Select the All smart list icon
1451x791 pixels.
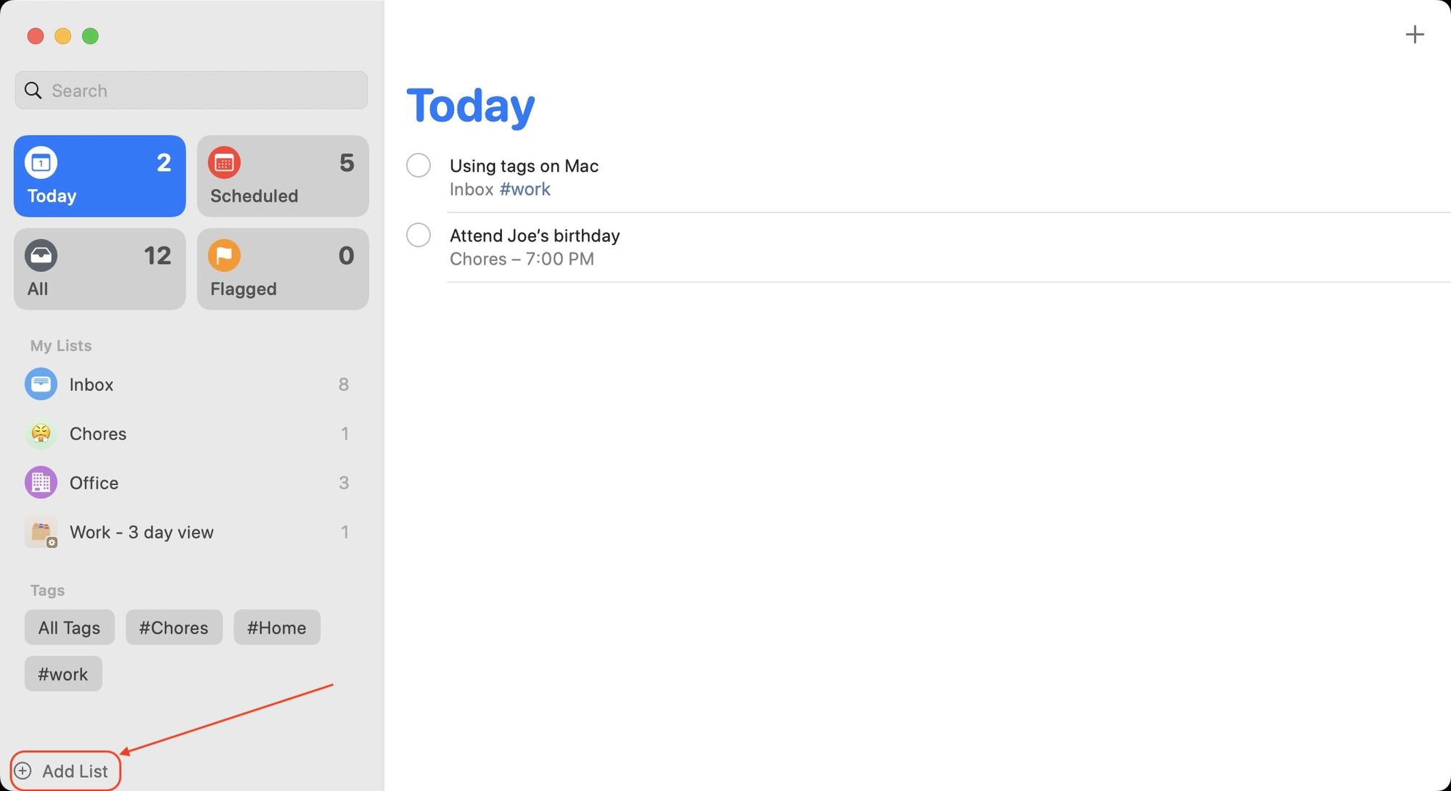[41, 254]
